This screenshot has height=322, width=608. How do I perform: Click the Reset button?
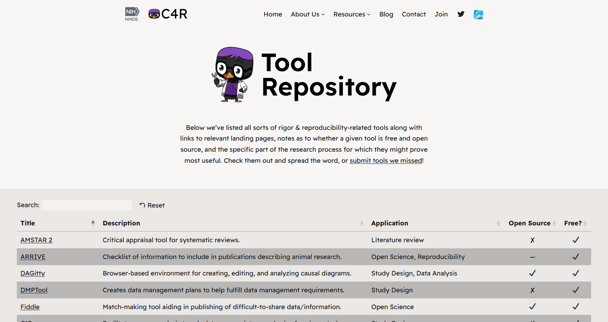pyautogui.click(x=152, y=205)
